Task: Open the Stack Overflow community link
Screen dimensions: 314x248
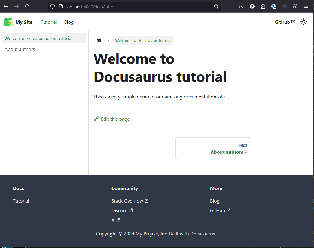Action: tap(127, 201)
